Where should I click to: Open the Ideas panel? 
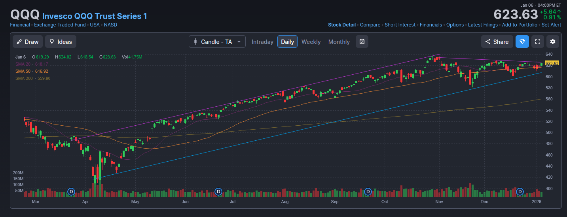pyautogui.click(x=61, y=42)
